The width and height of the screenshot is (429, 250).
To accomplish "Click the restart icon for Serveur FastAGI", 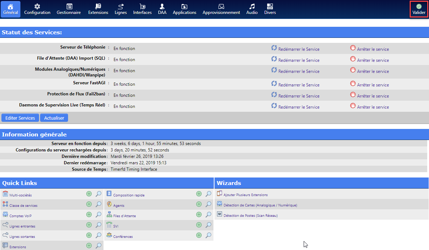I will tap(274, 84).
